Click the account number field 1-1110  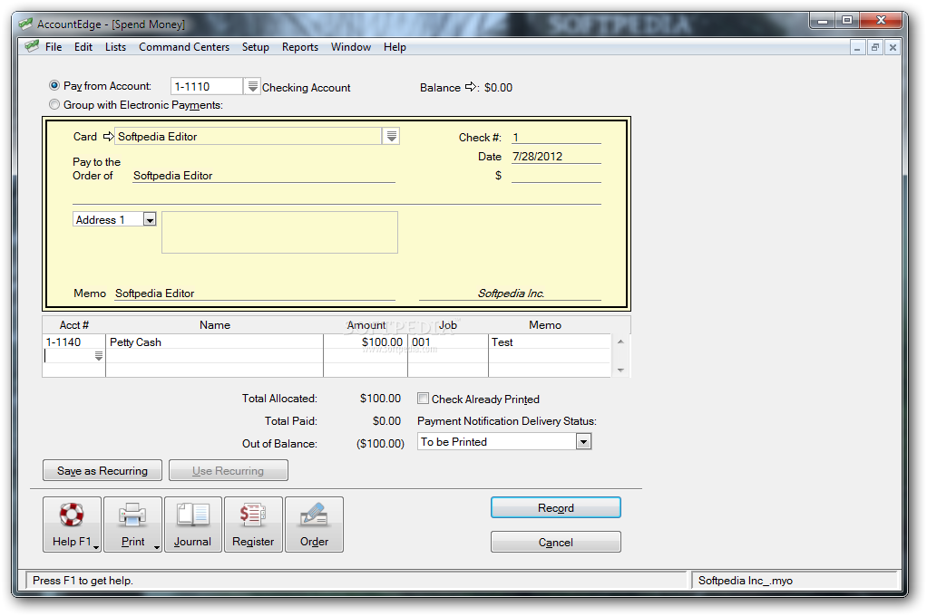[206, 86]
